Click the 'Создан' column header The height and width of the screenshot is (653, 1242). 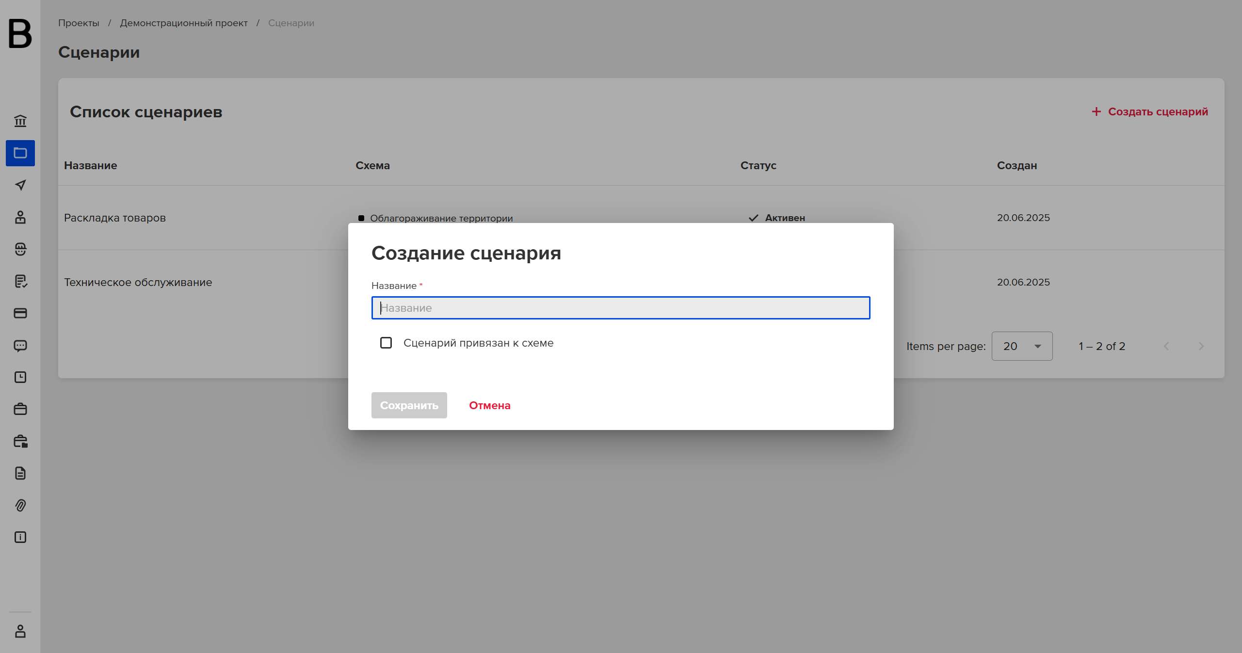tap(1016, 165)
